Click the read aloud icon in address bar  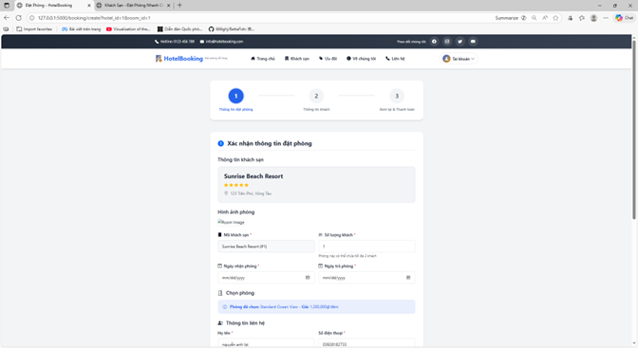pyautogui.click(x=545, y=18)
